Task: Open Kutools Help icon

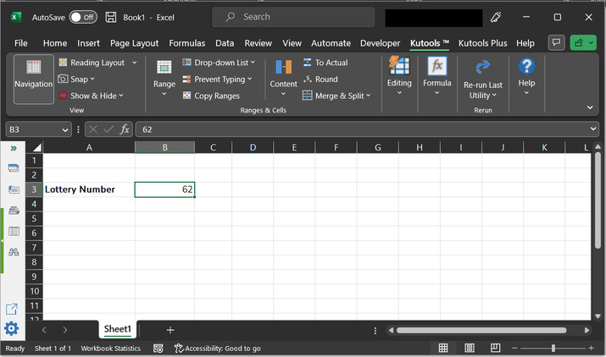Action: pos(526,68)
